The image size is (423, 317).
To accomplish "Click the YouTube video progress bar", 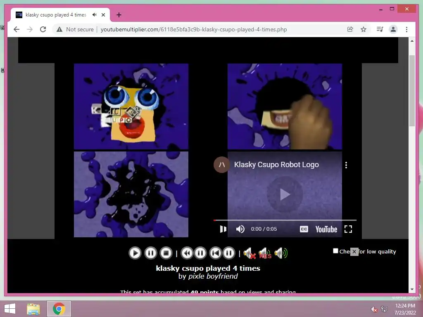I will [285, 220].
